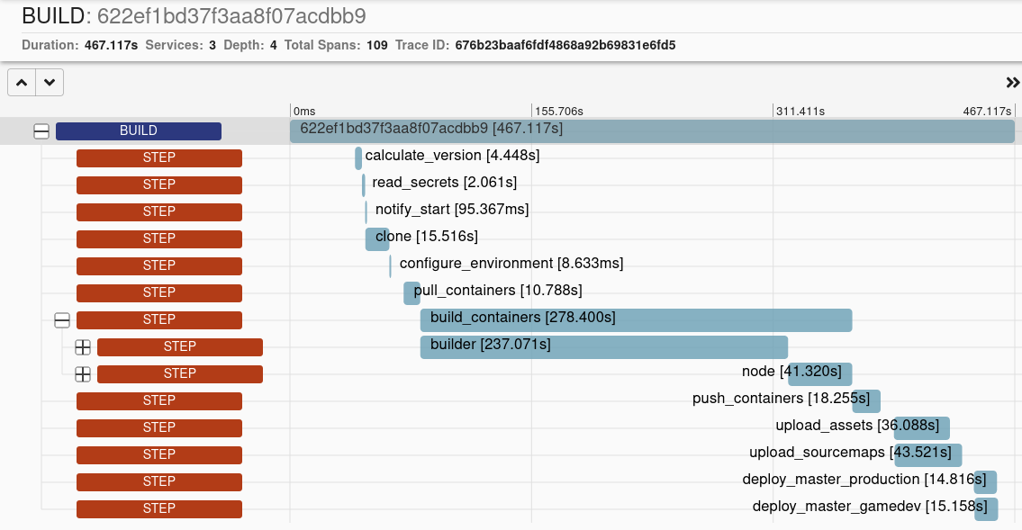1022x530 pixels.
Task: Click the 155.706s timeline tick label
Action: tap(559, 112)
